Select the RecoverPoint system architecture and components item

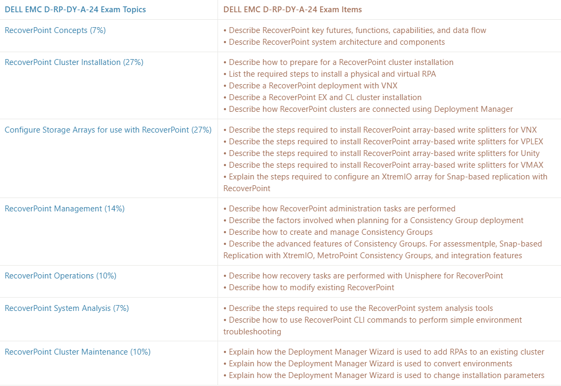[x=334, y=42]
